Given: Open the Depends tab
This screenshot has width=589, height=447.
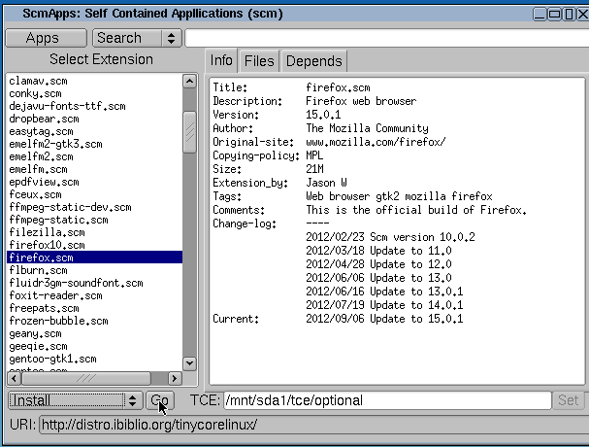Looking at the screenshot, I should 314,61.
